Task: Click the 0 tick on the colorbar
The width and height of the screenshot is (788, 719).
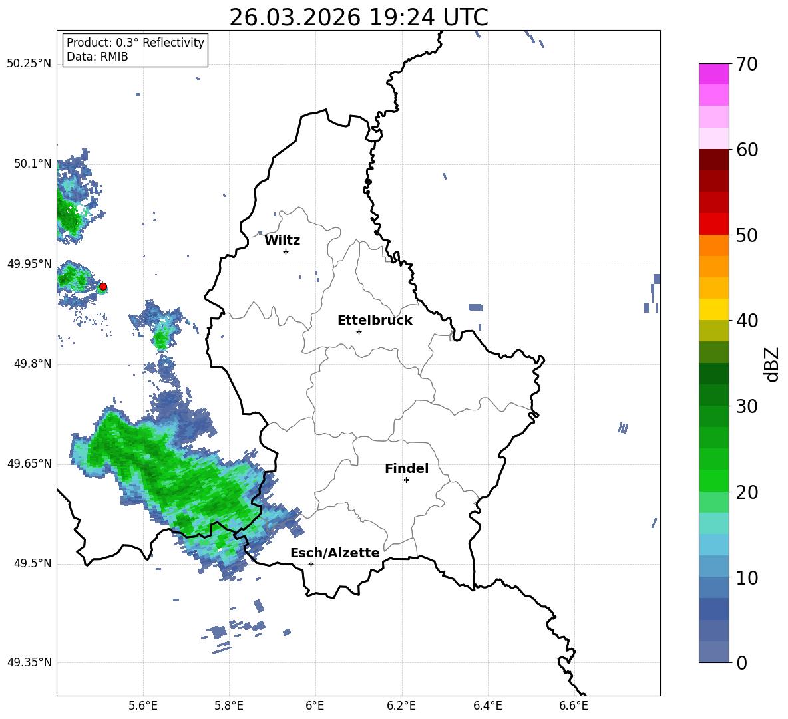Action: click(x=742, y=662)
